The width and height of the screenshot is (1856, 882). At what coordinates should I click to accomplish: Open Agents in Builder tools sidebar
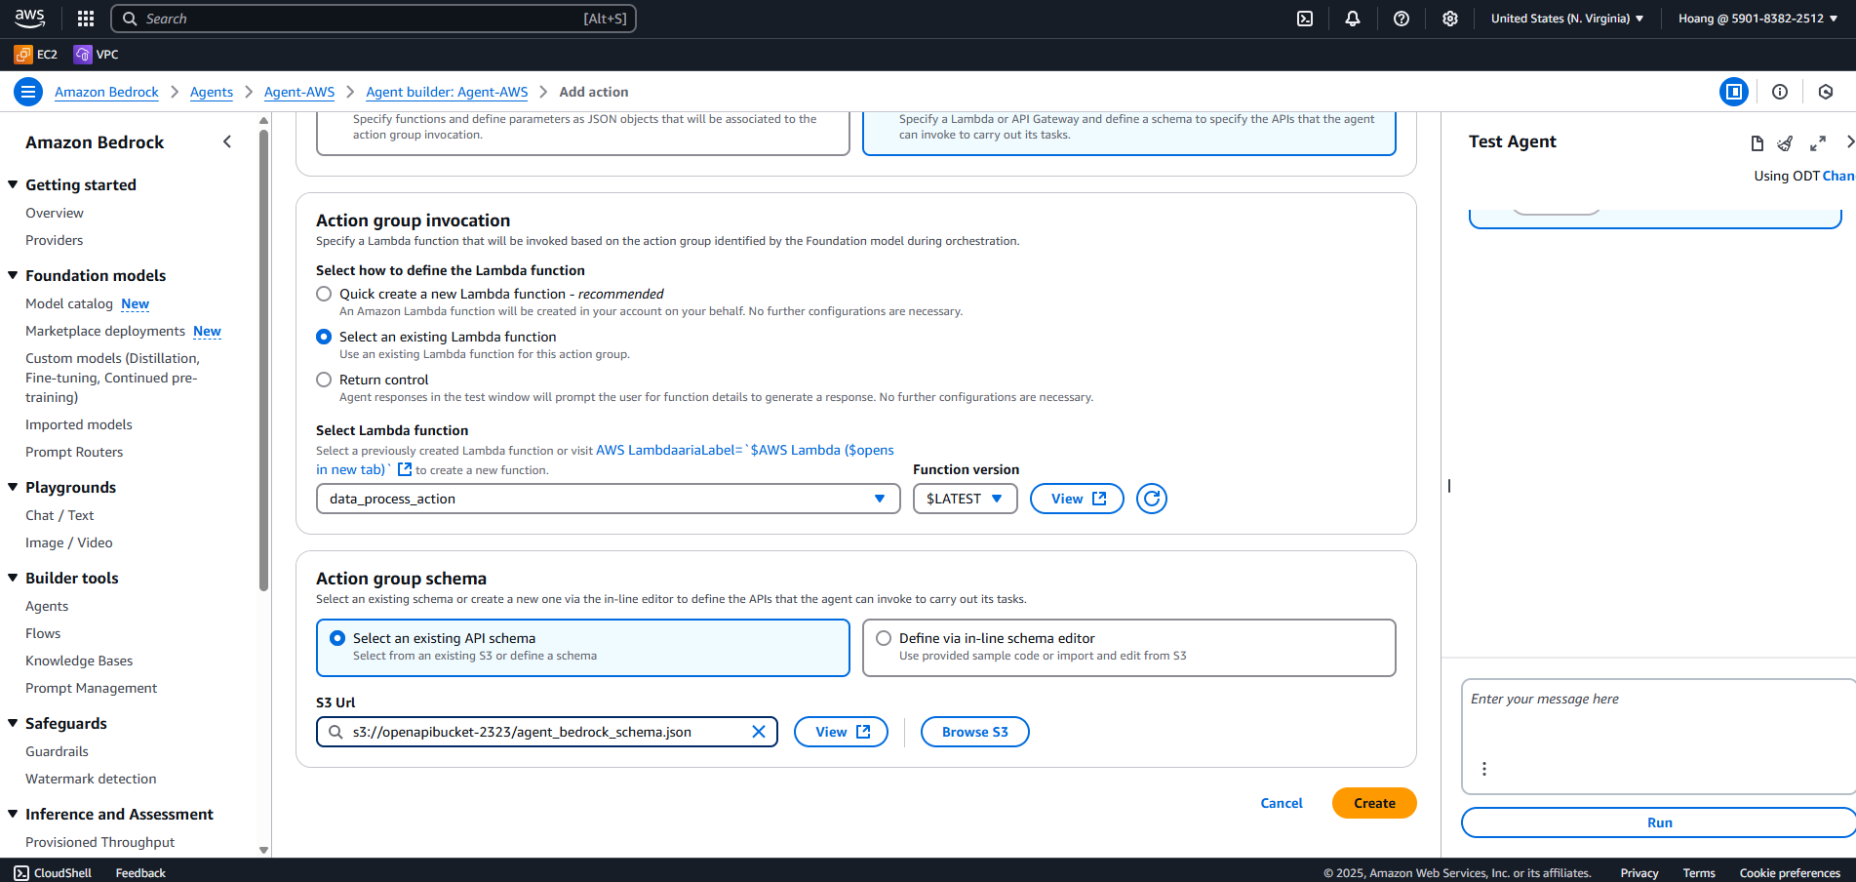click(x=47, y=606)
